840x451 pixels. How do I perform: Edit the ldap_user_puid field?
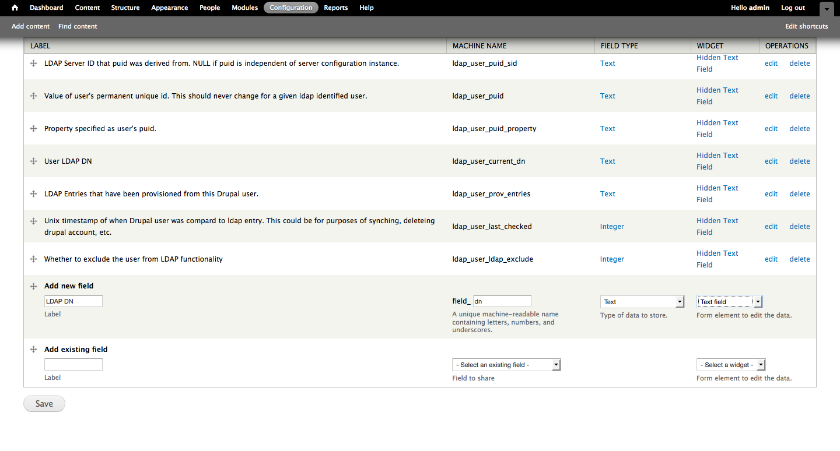pyautogui.click(x=771, y=96)
